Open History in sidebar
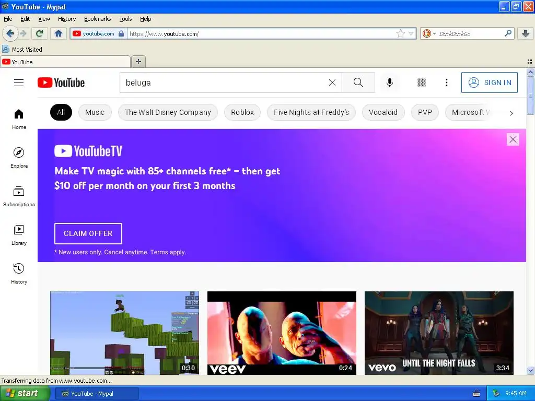 19,274
